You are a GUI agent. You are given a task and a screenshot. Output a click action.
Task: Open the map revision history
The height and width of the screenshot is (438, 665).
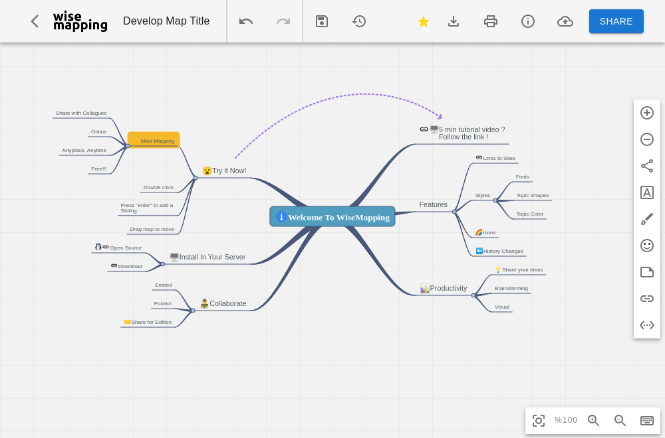359,21
